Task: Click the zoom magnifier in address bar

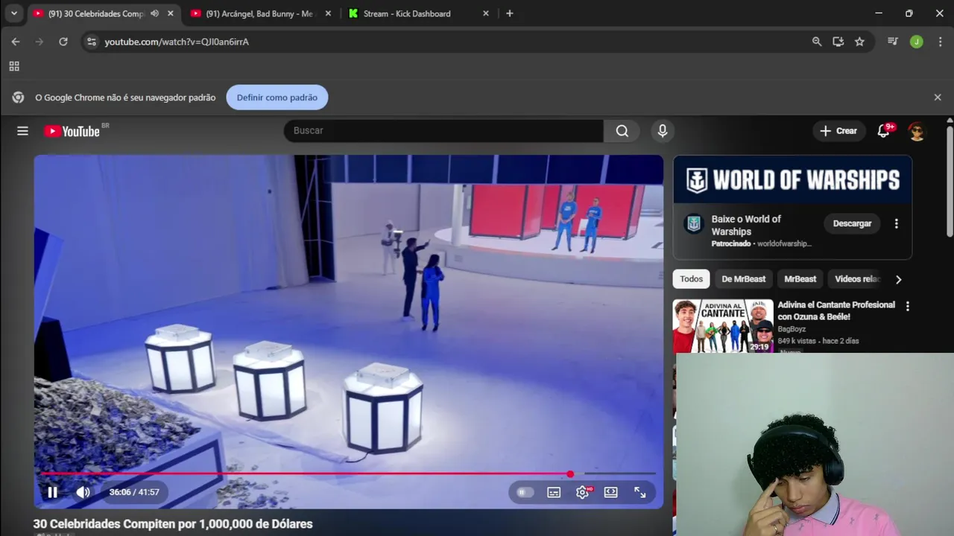Action: [x=817, y=42]
